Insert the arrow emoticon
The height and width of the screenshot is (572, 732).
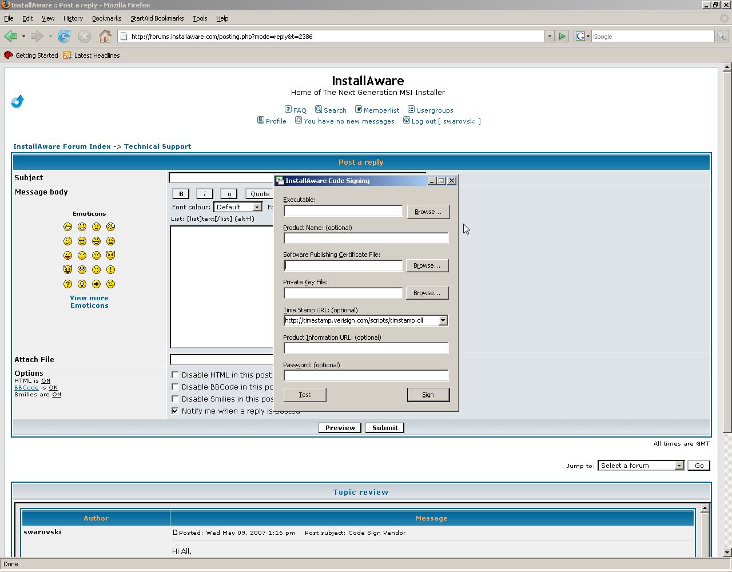point(97,284)
